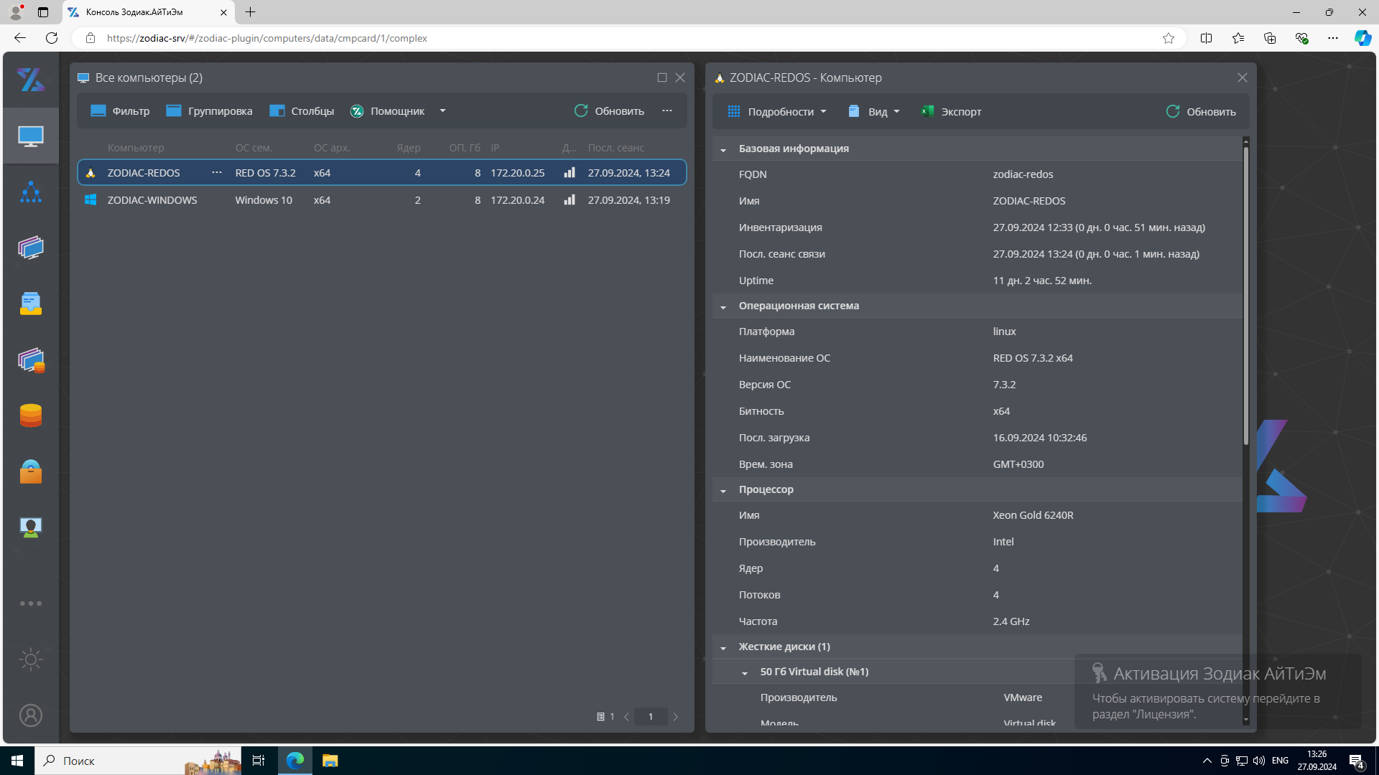The height and width of the screenshot is (775, 1379).
Task: Click the Windows icon of ZODIAC-WINDOWS row
Action: [x=90, y=200]
